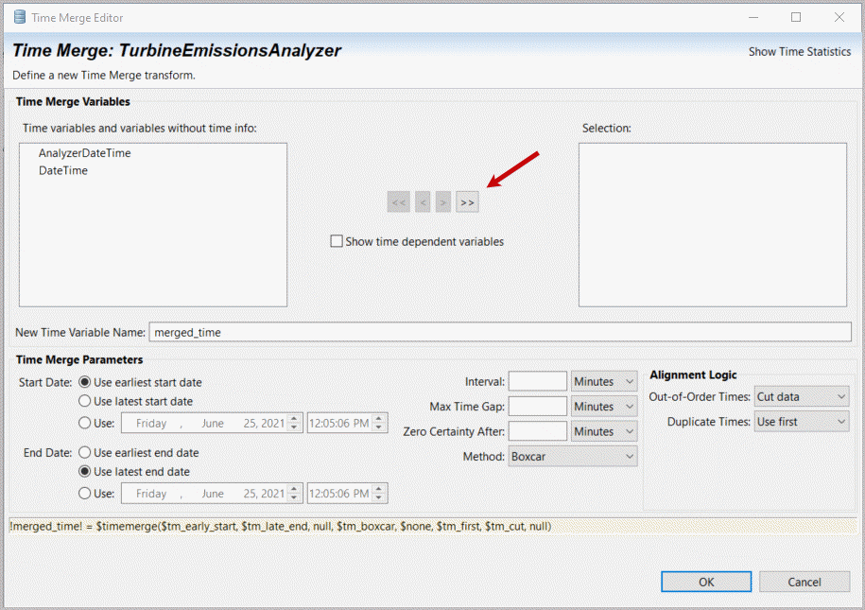865x610 pixels.
Task: Select AnalyzerDateTime in the variables list
Action: 84,152
